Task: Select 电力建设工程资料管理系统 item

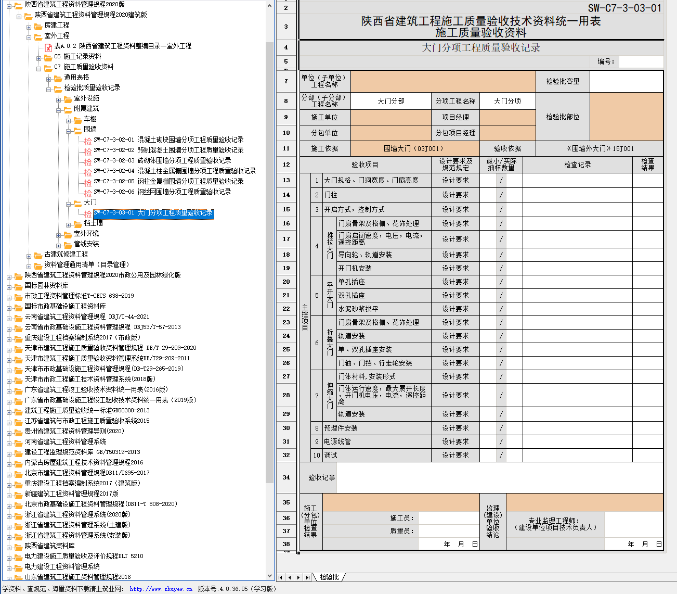Action: tap(62, 566)
